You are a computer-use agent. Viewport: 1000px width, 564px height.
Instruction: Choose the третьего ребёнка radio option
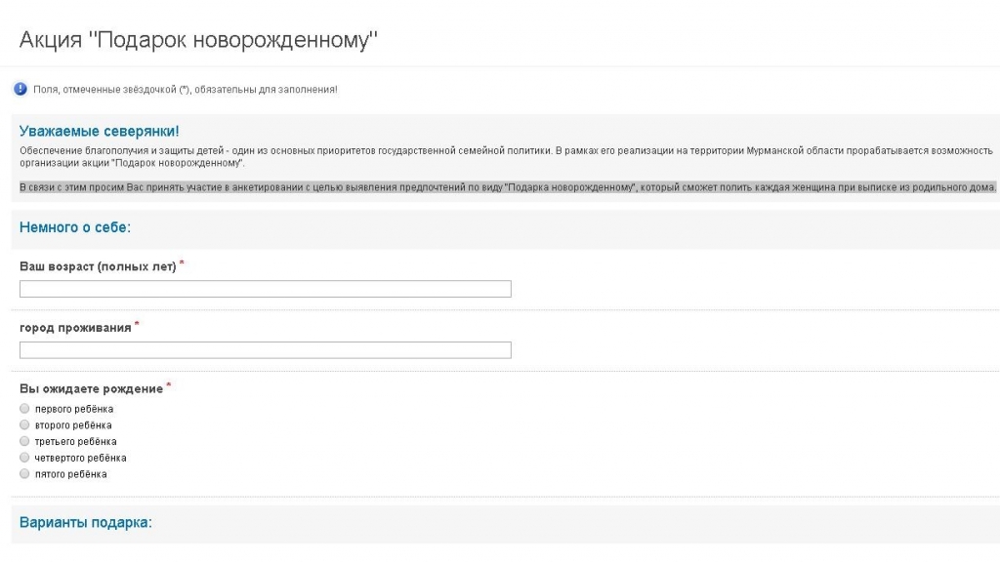(24, 441)
